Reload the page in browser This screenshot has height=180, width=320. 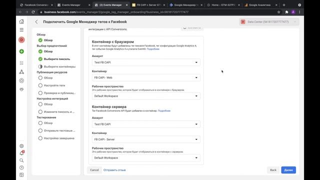tap(33, 12)
